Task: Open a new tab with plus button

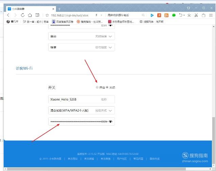Action: click(59, 9)
